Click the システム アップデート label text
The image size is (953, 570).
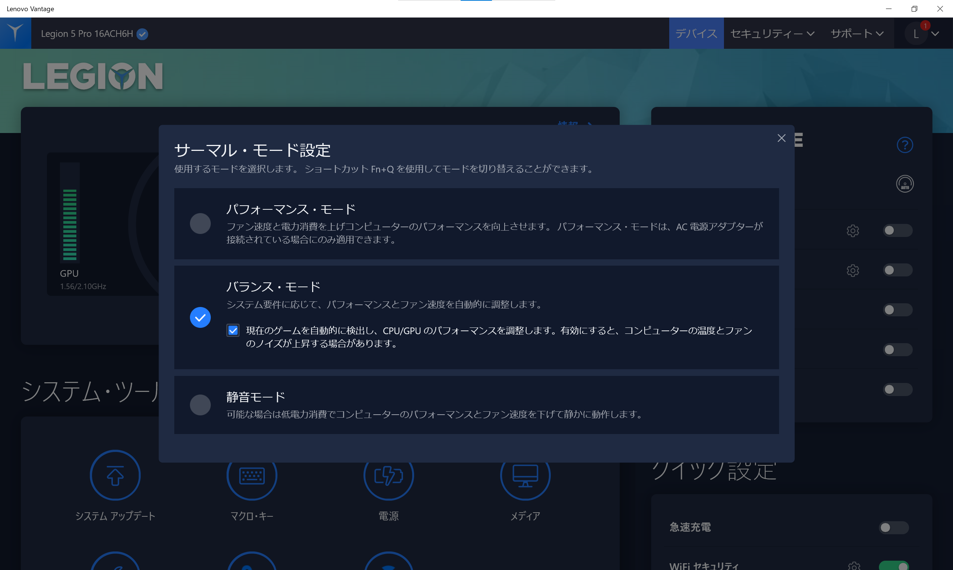click(115, 516)
